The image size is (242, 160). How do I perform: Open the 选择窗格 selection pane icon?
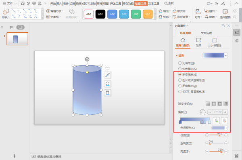click(225, 14)
